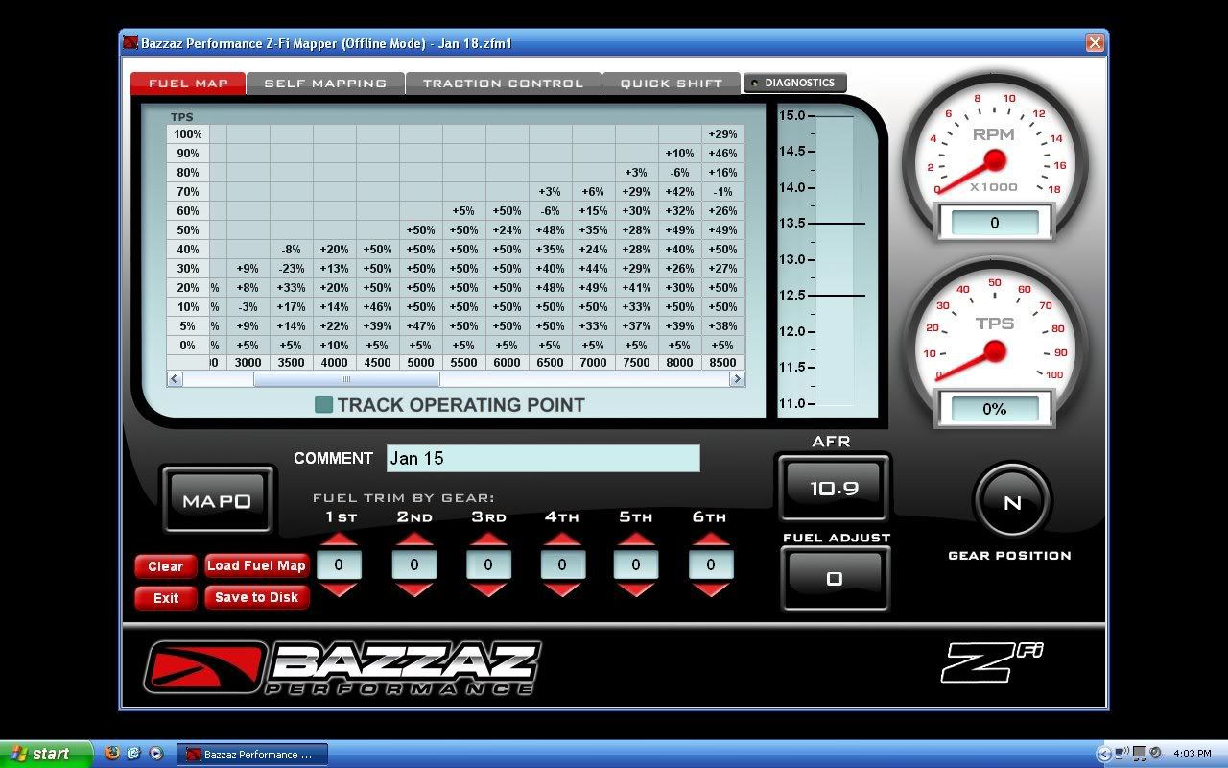Increase 3rd gear fuel trim with up arrow
This screenshot has width=1228, height=768.
488,540
